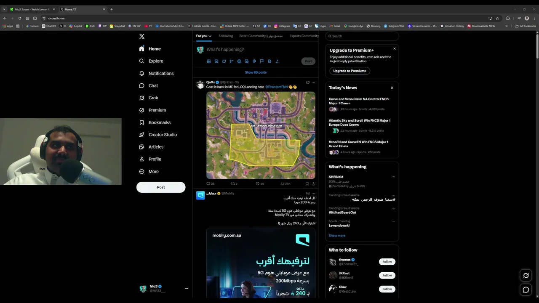The image size is (539, 303).
Task: Open Profile from the sidebar
Action: click(150, 159)
